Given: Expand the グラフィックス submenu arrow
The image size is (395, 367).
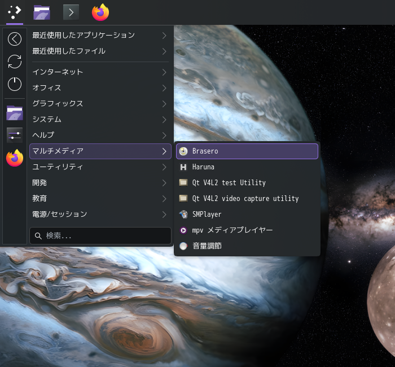Looking at the screenshot, I should (164, 104).
